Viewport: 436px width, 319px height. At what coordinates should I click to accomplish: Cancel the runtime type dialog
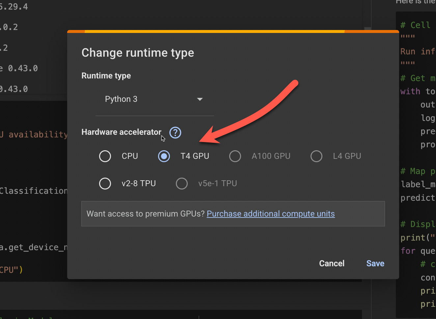pos(332,263)
